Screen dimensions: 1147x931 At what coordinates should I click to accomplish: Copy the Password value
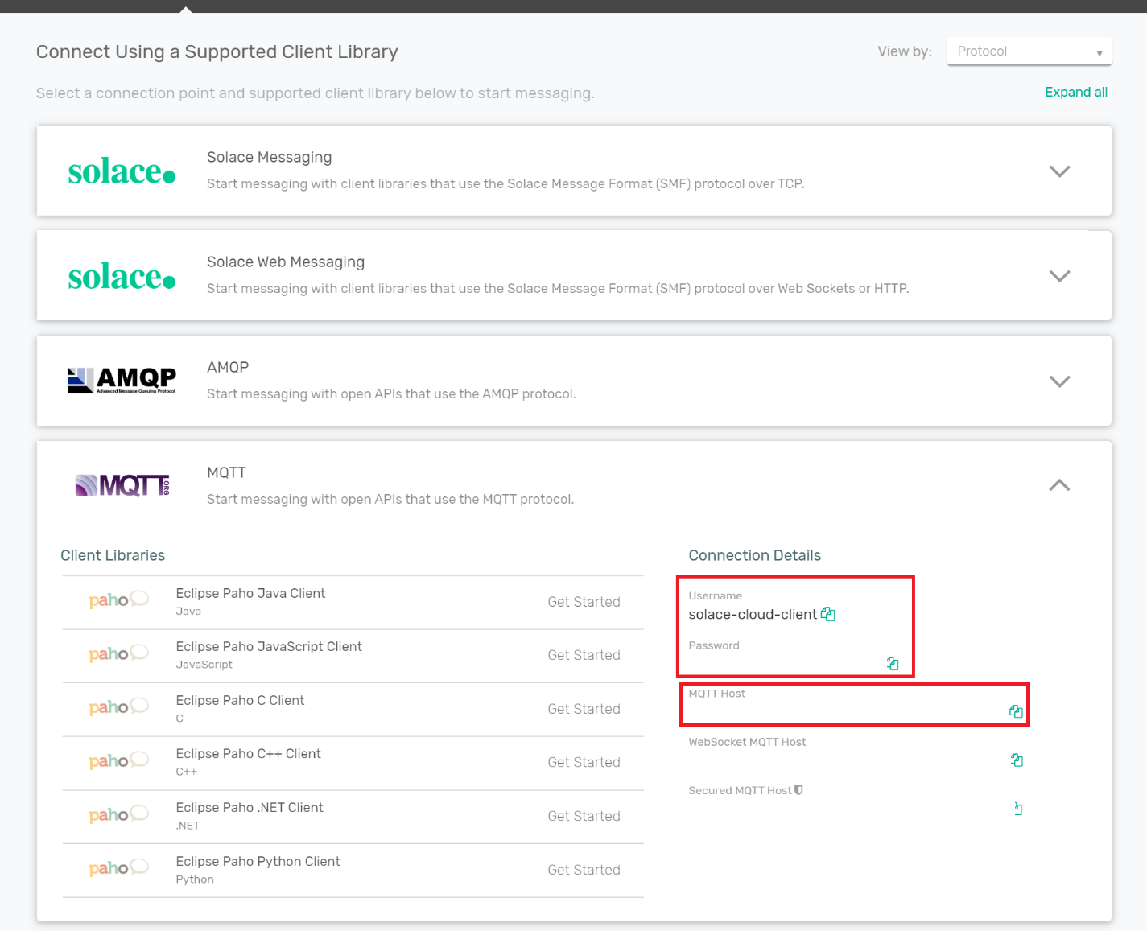click(x=893, y=663)
